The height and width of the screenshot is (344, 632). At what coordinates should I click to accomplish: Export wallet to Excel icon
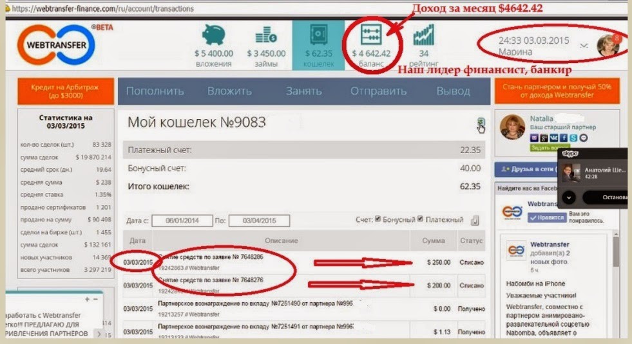click(x=481, y=122)
